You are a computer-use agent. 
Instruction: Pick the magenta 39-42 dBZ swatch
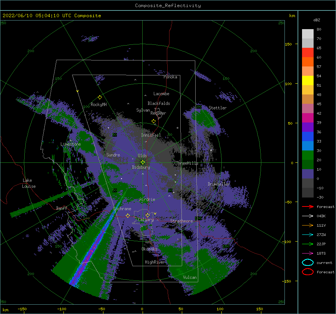[308, 118]
